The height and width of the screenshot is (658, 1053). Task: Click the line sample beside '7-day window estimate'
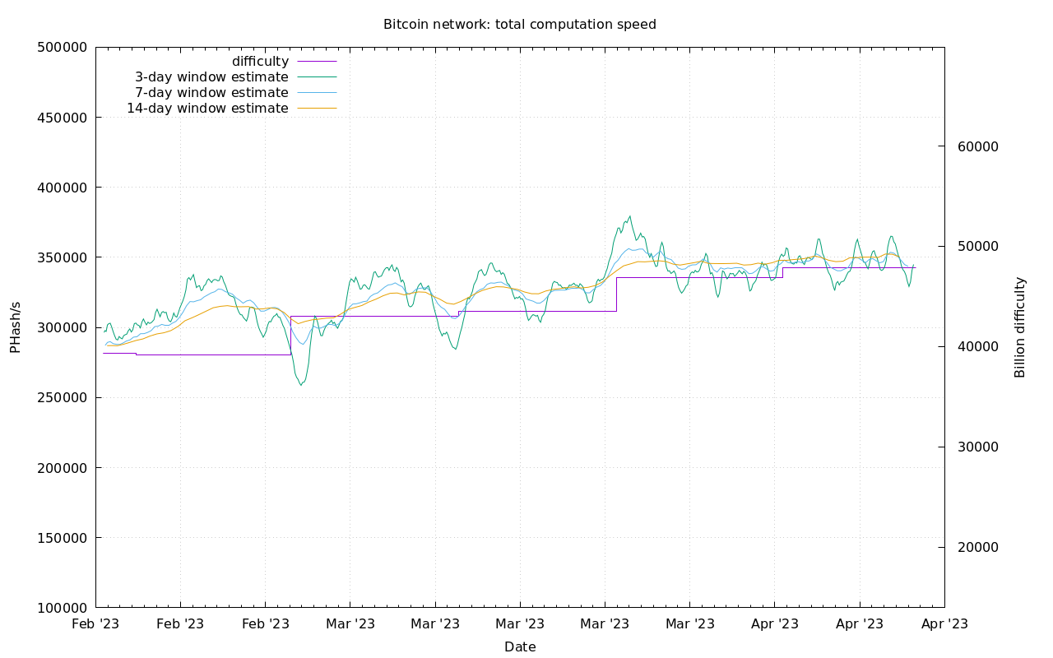click(317, 93)
